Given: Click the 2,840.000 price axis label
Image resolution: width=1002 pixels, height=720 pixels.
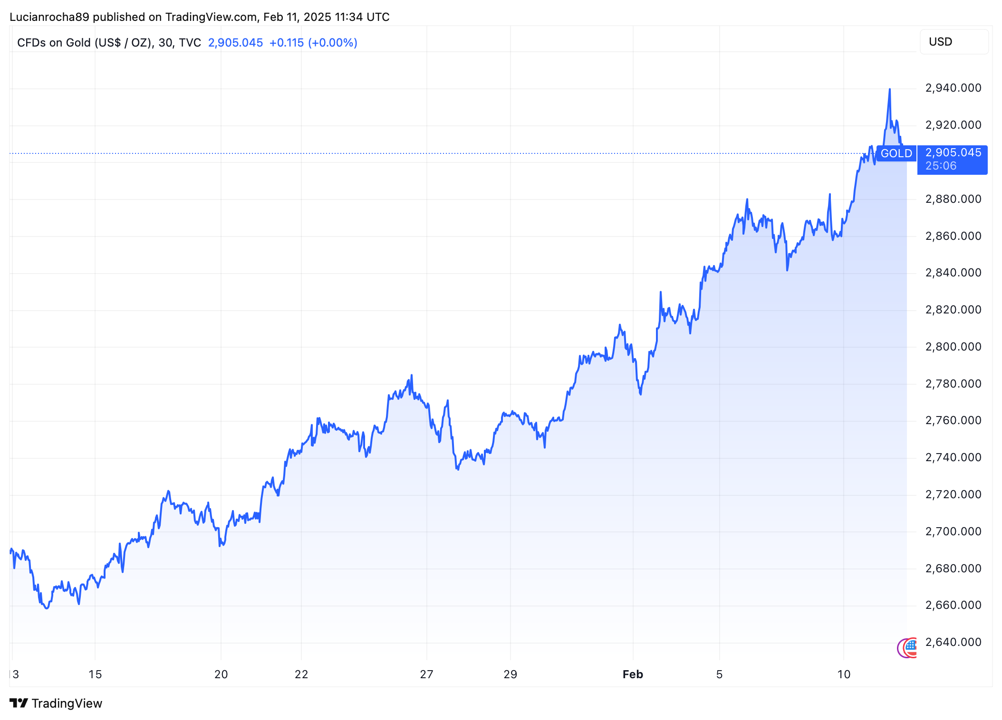Looking at the screenshot, I should 953,273.
